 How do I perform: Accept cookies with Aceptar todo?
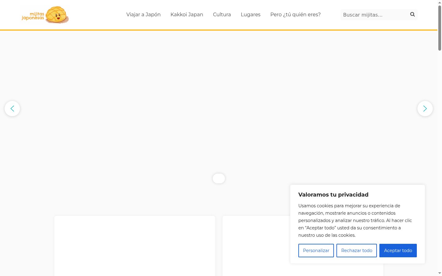(398, 251)
